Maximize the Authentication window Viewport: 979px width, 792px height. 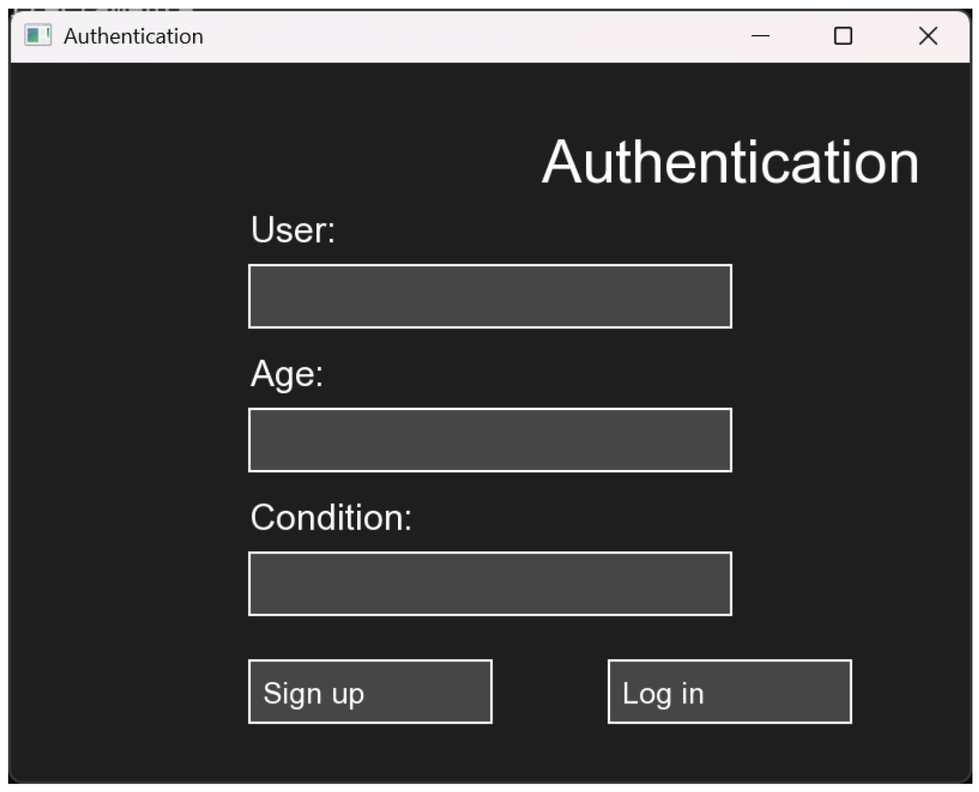(x=843, y=36)
